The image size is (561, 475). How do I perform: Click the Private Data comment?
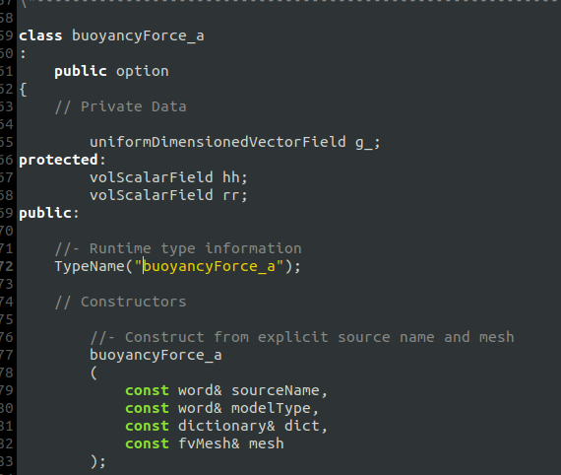(121, 106)
